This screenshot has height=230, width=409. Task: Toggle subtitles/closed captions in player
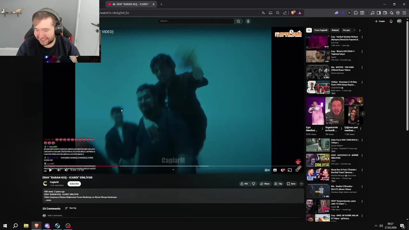coord(275,170)
